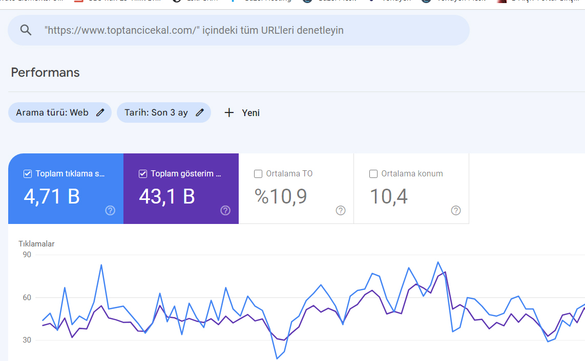The height and width of the screenshot is (361, 585).
Task: Open help icon on Ortalama TO card
Action: 341,211
